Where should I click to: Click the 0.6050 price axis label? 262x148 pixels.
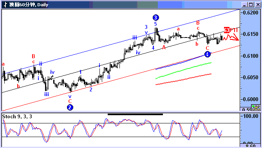coord(251,77)
